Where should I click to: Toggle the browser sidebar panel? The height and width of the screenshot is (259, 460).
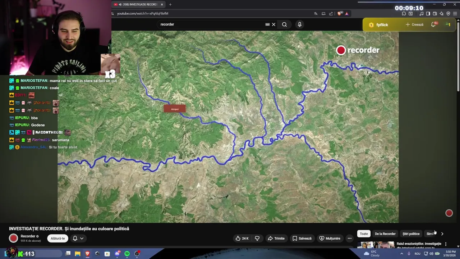click(x=428, y=14)
